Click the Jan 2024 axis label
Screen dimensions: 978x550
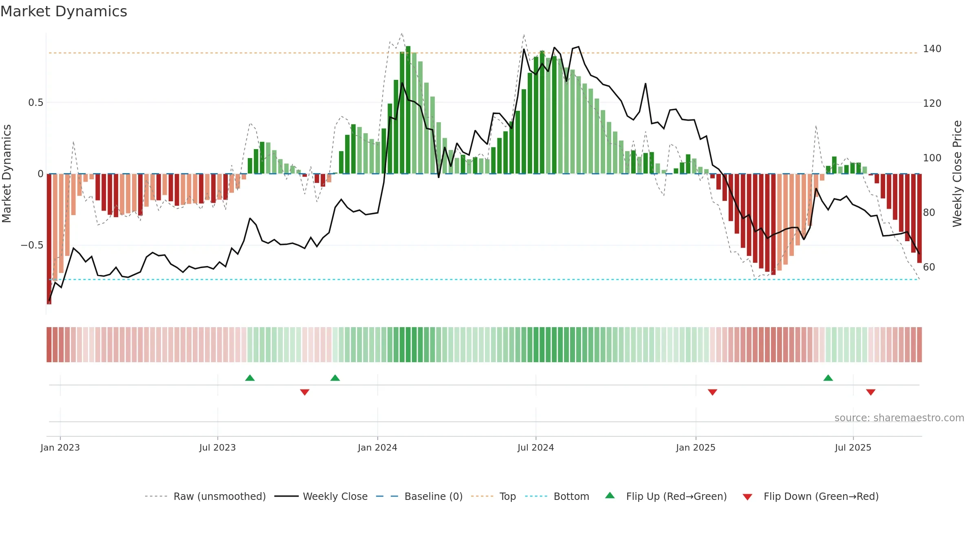point(378,447)
